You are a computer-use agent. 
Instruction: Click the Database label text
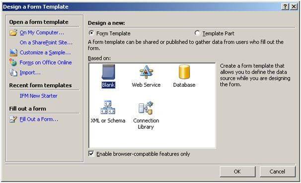184,85
